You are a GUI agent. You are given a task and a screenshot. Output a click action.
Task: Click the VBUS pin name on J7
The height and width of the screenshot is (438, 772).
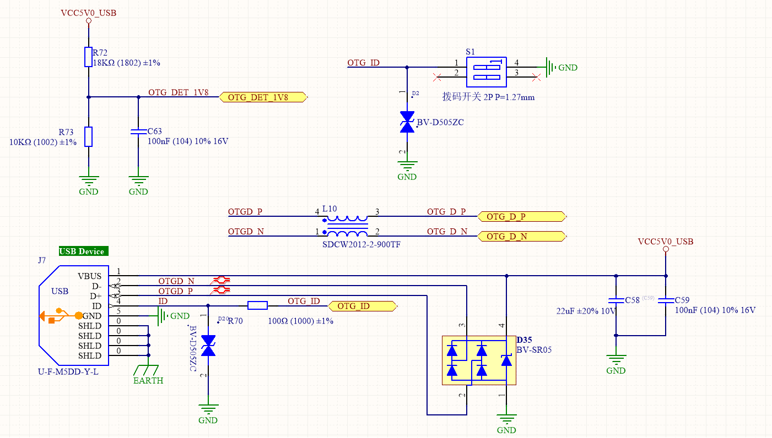click(x=90, y=276)
